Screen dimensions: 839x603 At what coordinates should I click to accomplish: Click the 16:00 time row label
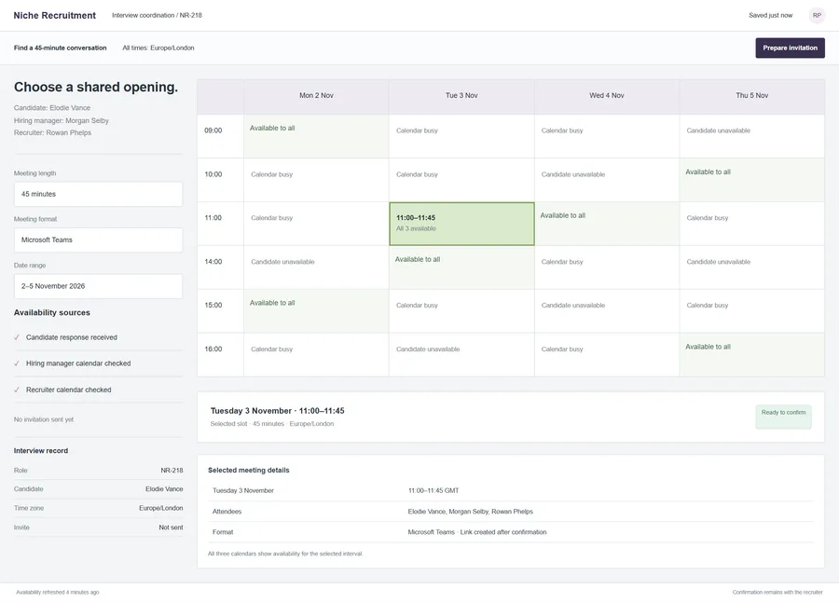213,349
